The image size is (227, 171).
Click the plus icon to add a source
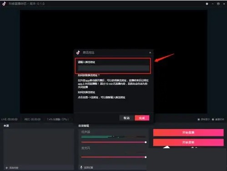tap(6, 168)
